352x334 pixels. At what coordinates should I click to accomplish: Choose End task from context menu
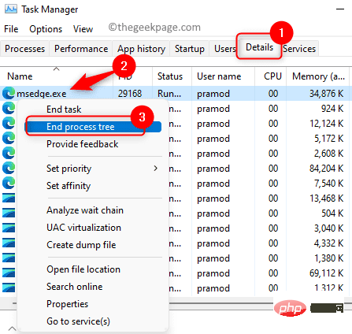coord(64,109)
